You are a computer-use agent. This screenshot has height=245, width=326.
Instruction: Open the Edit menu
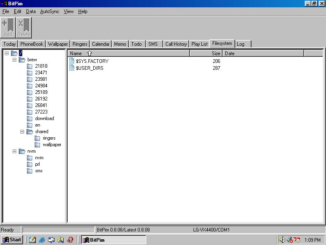tap(18, 11)
